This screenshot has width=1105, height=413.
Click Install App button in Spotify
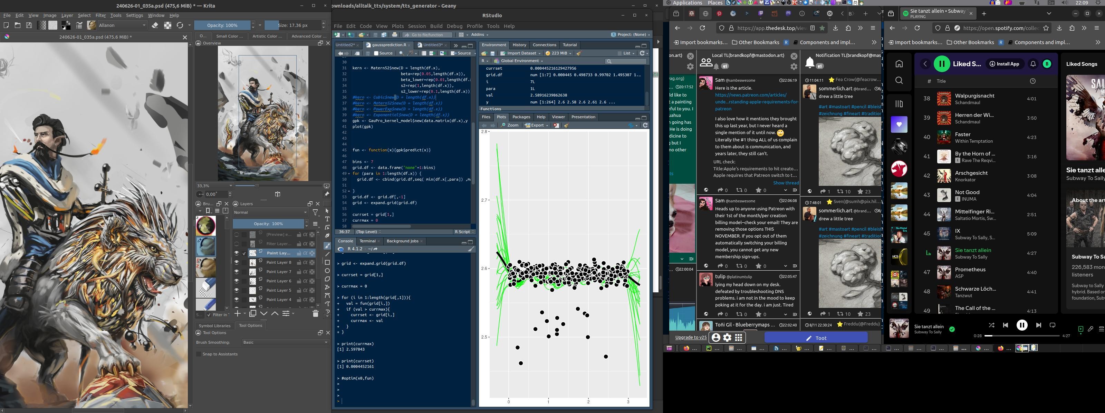(x=1004, y=64)
